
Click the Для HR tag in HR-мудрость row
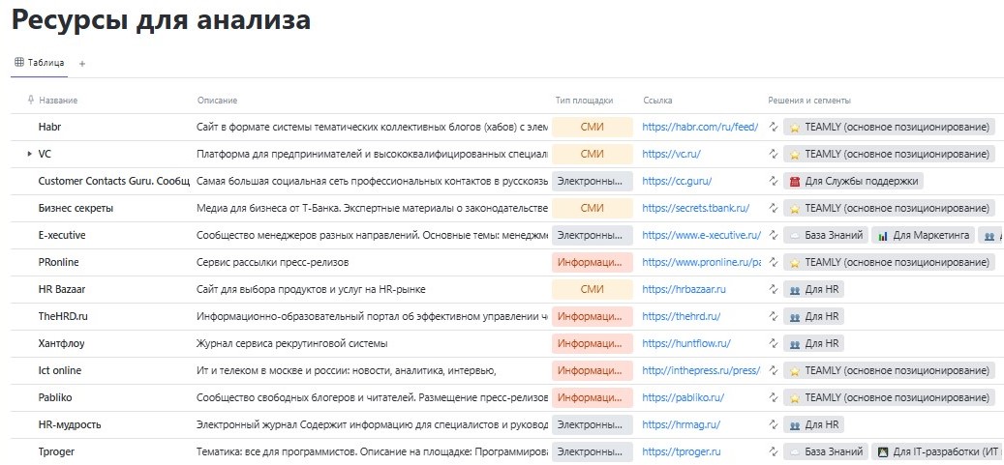pyautogui.click(x=814, y=424)
